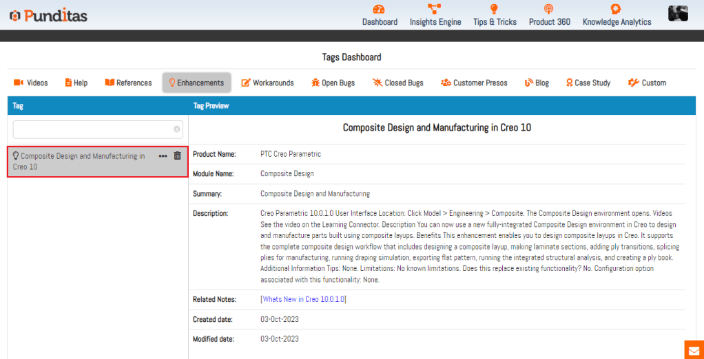Open the Workarounds tab
Viewport: 704px width, 359px height.
[267, 83]
